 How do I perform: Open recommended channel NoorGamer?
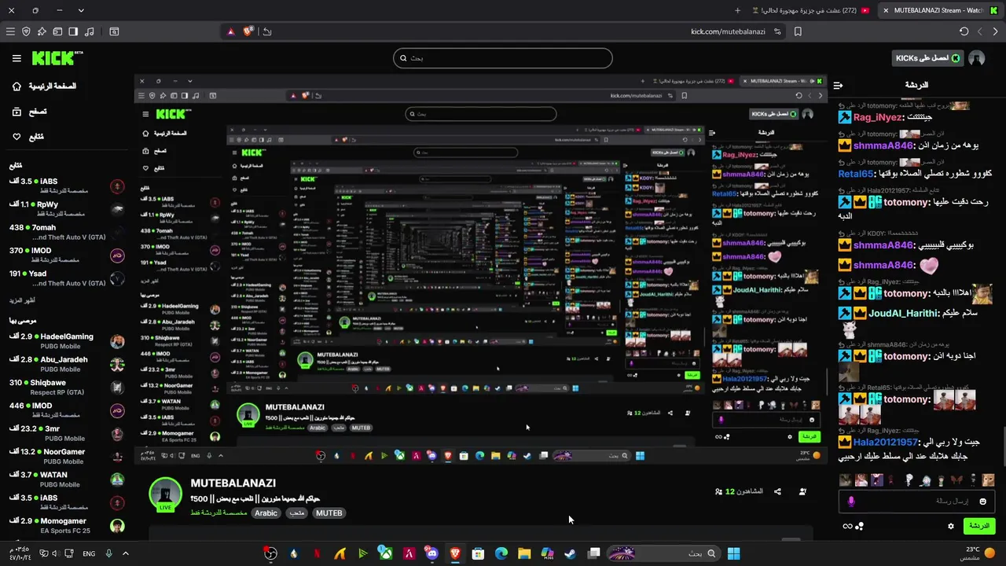(x=67, y=456)
